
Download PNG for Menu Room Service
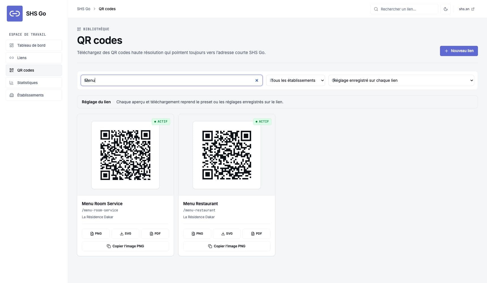coord(96,234)
